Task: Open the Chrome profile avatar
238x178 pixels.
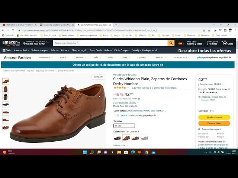Action: (x=230, y=30)
